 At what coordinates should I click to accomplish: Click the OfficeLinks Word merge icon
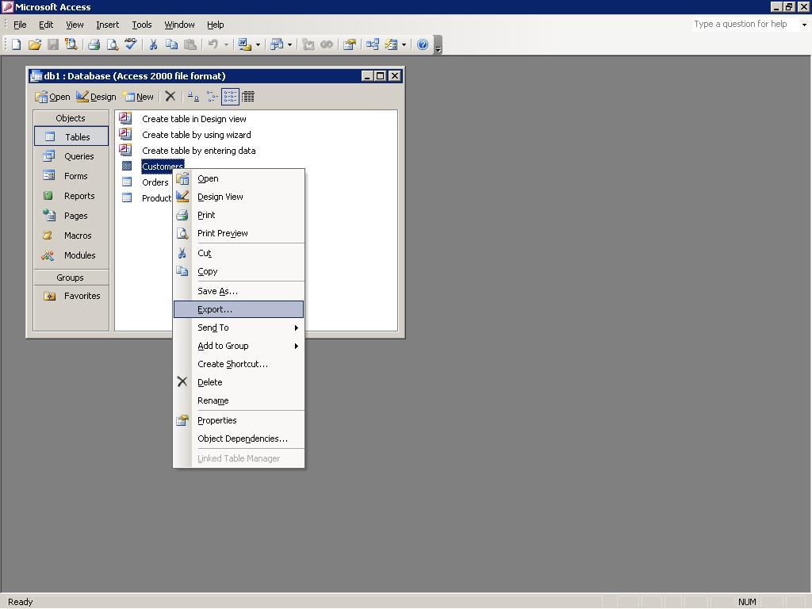pos(244,44)
